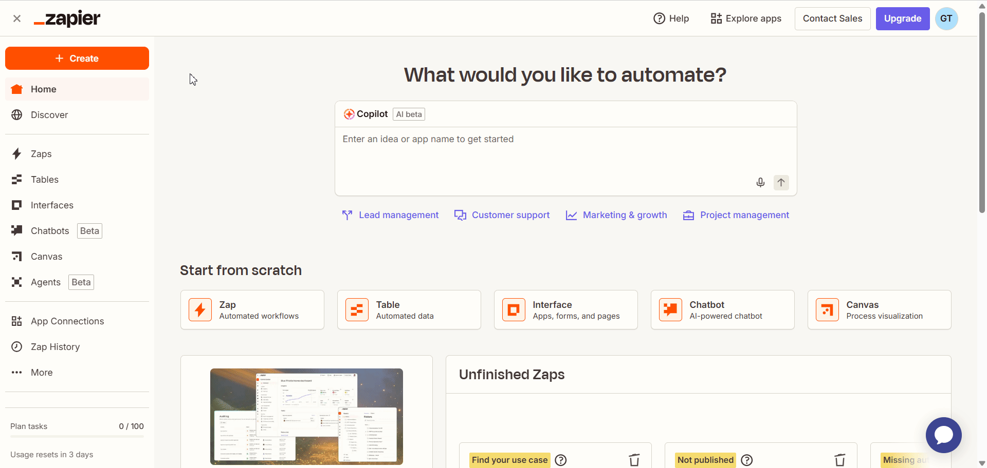
Task: Expand the More menu in sidebar
Action: (77, 373)
